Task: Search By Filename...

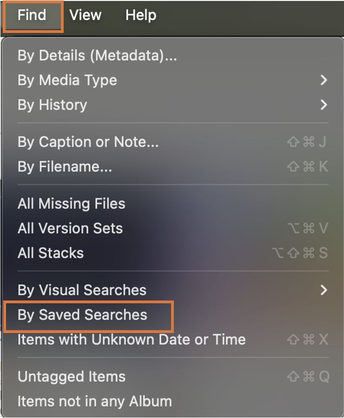Action: click(x=65, y=167)
